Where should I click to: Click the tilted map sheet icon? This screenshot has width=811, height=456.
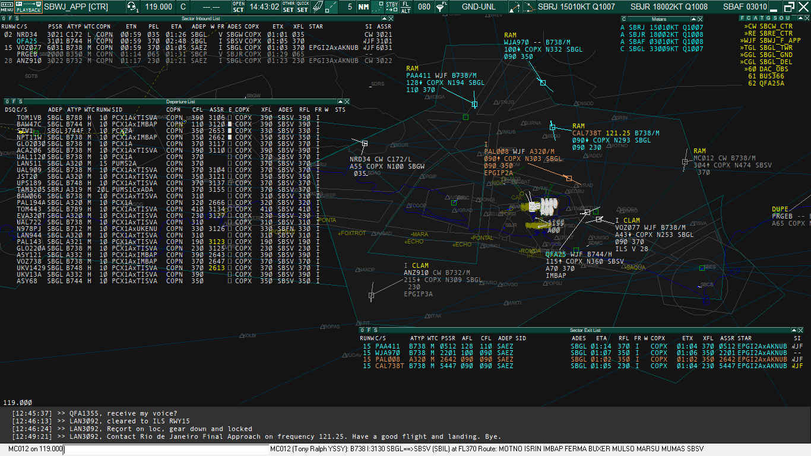point(318,7)
